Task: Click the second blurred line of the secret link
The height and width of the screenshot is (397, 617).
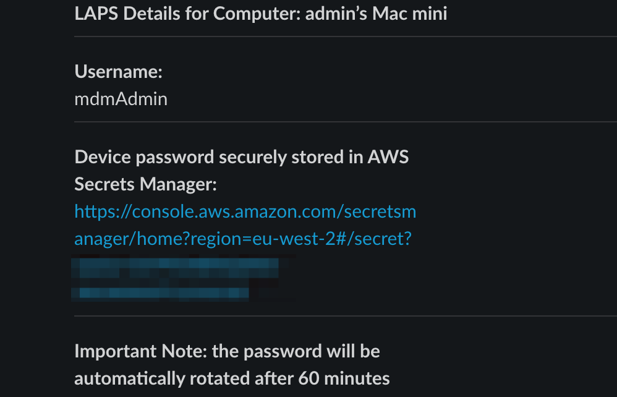Action: 161,292
